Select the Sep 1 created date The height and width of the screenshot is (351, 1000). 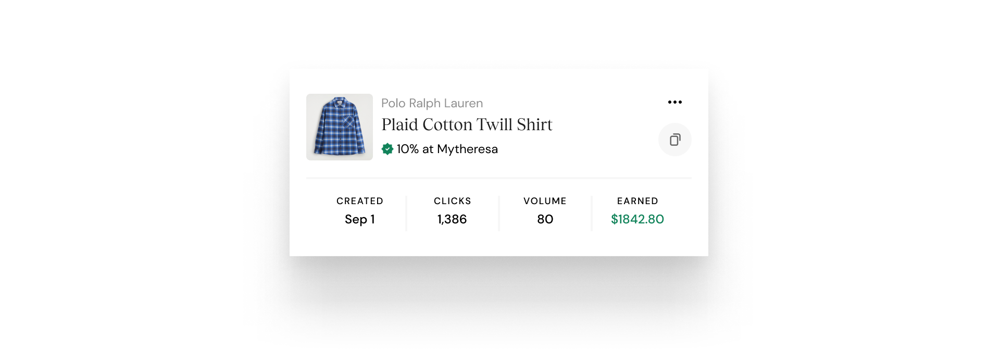[360, 219]
